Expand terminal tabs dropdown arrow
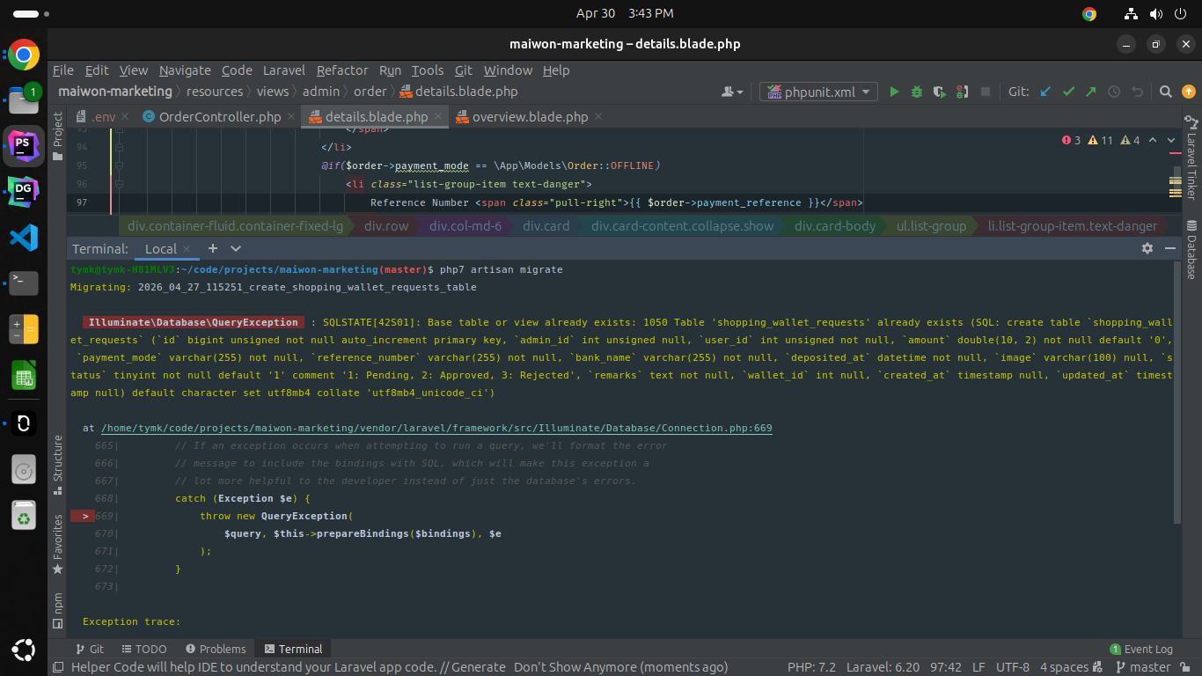 click(236, 248)
